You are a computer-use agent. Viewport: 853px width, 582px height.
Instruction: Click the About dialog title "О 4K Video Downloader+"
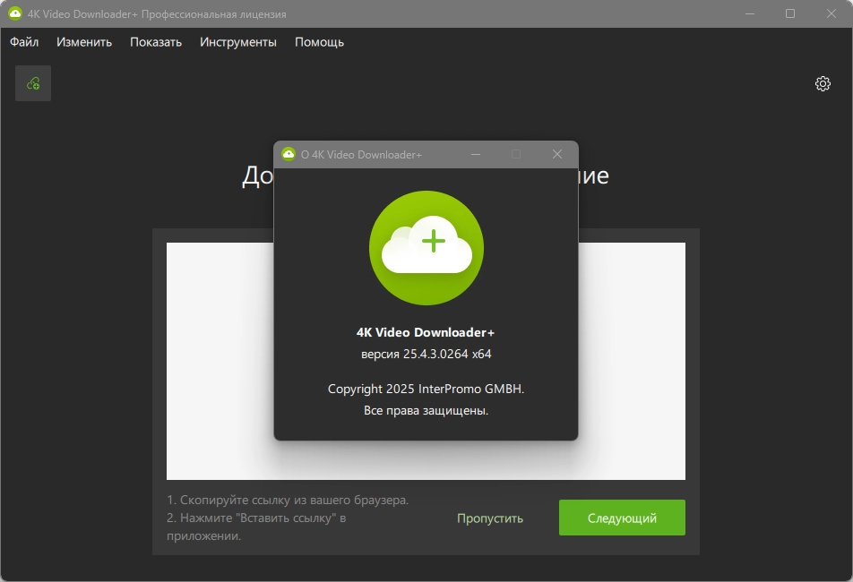pos(361,155)
